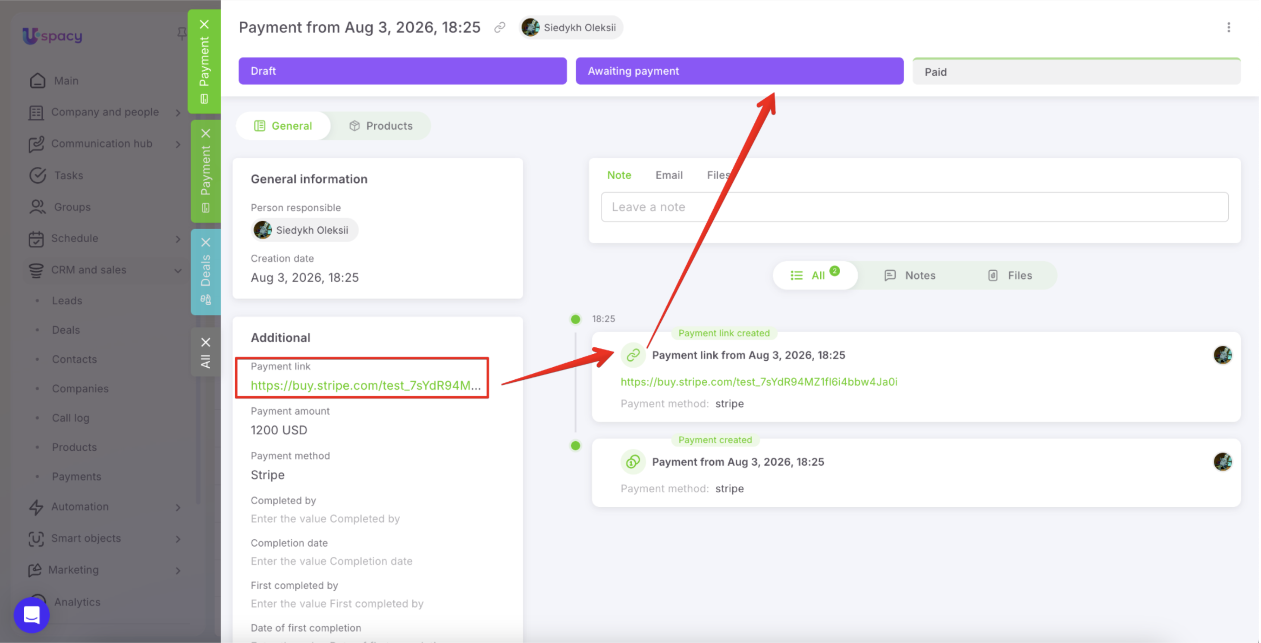Close the All side tab
The height and width of the screenshot is (643, 1261).
[206, 342]
